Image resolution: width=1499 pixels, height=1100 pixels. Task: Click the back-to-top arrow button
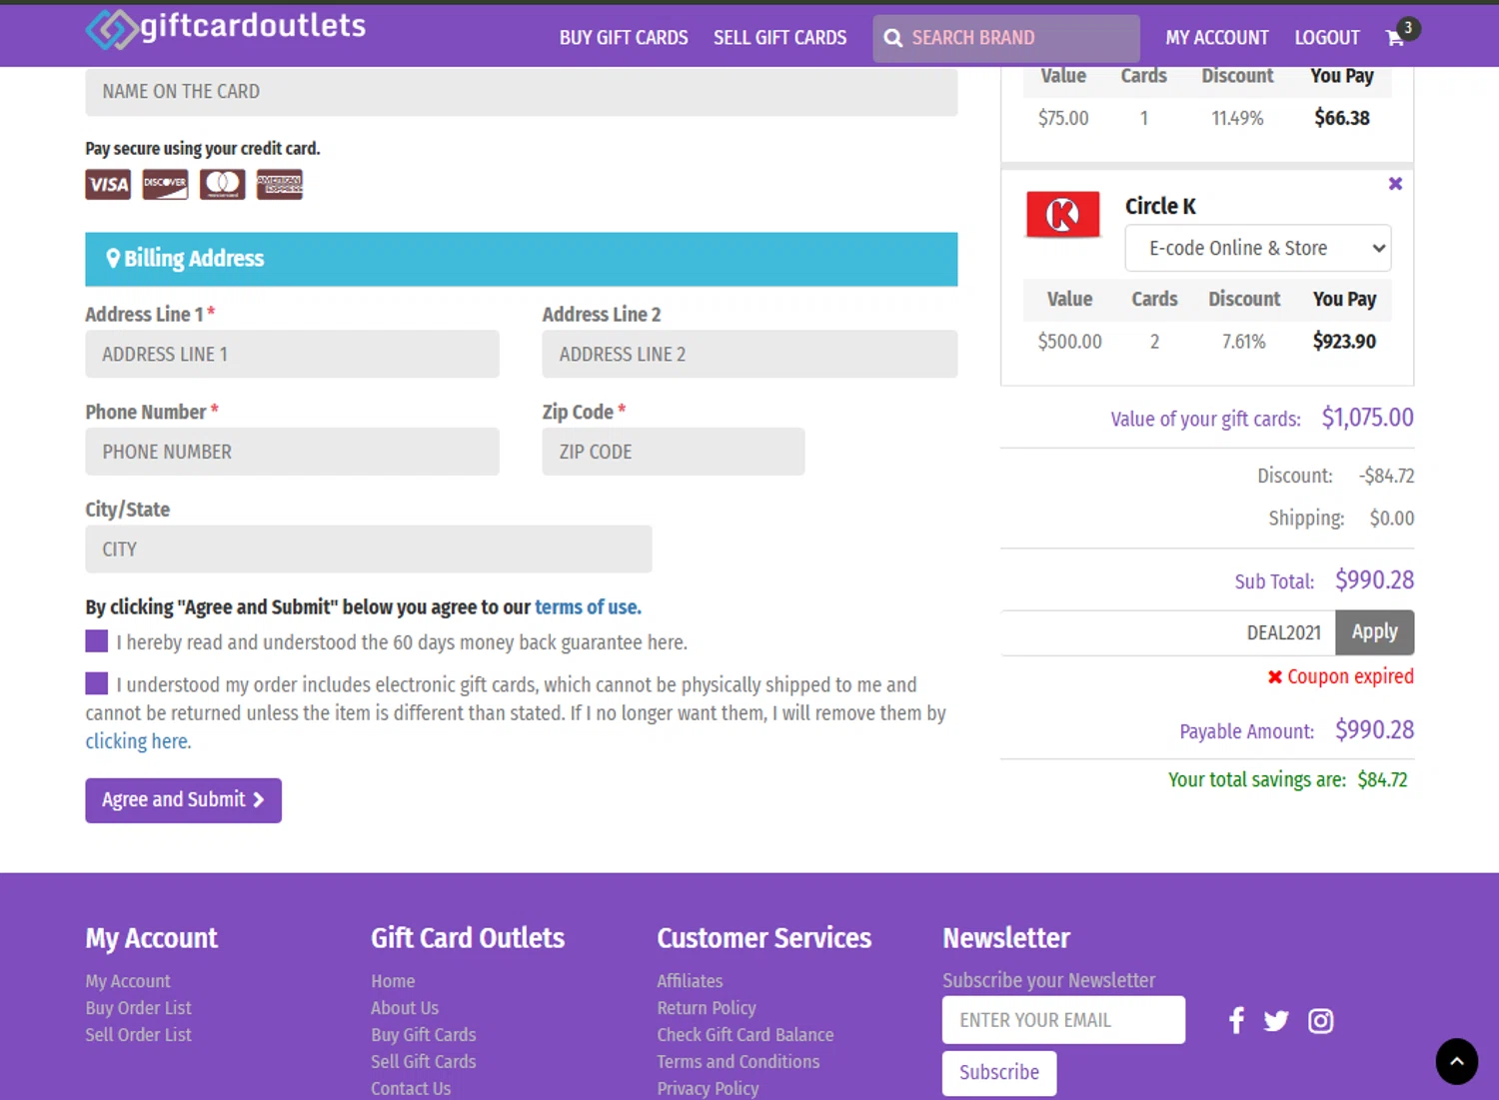(1456, 1061)
